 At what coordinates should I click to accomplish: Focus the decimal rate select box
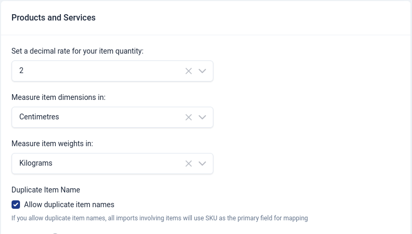pos(100,71)
